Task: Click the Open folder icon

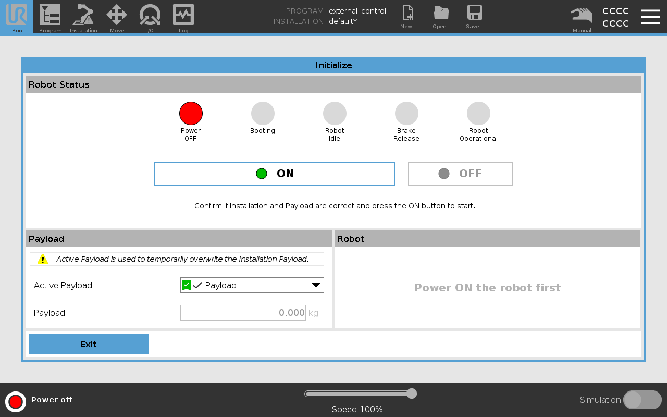Action: pyautogui.click(x=441, y=17)
